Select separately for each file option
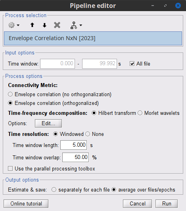186x211 pixels. click(x=54, y=190)
